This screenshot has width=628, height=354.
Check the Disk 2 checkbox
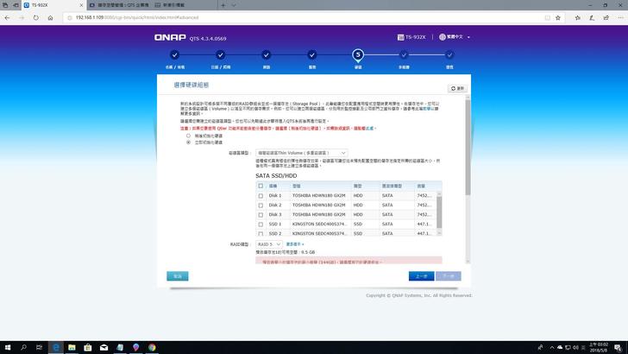click(x=261, y=205)
